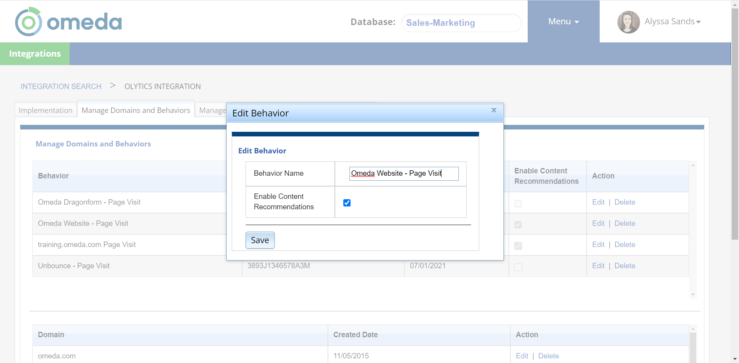Select Manage Domains and Behaviors tab
739x363 pixels.
(136, 110)
